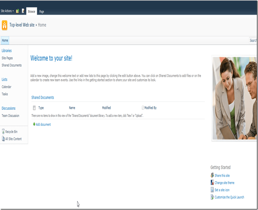Click the Edit Page icon in ribbon

pyautogui.click(x=23, y=11)
